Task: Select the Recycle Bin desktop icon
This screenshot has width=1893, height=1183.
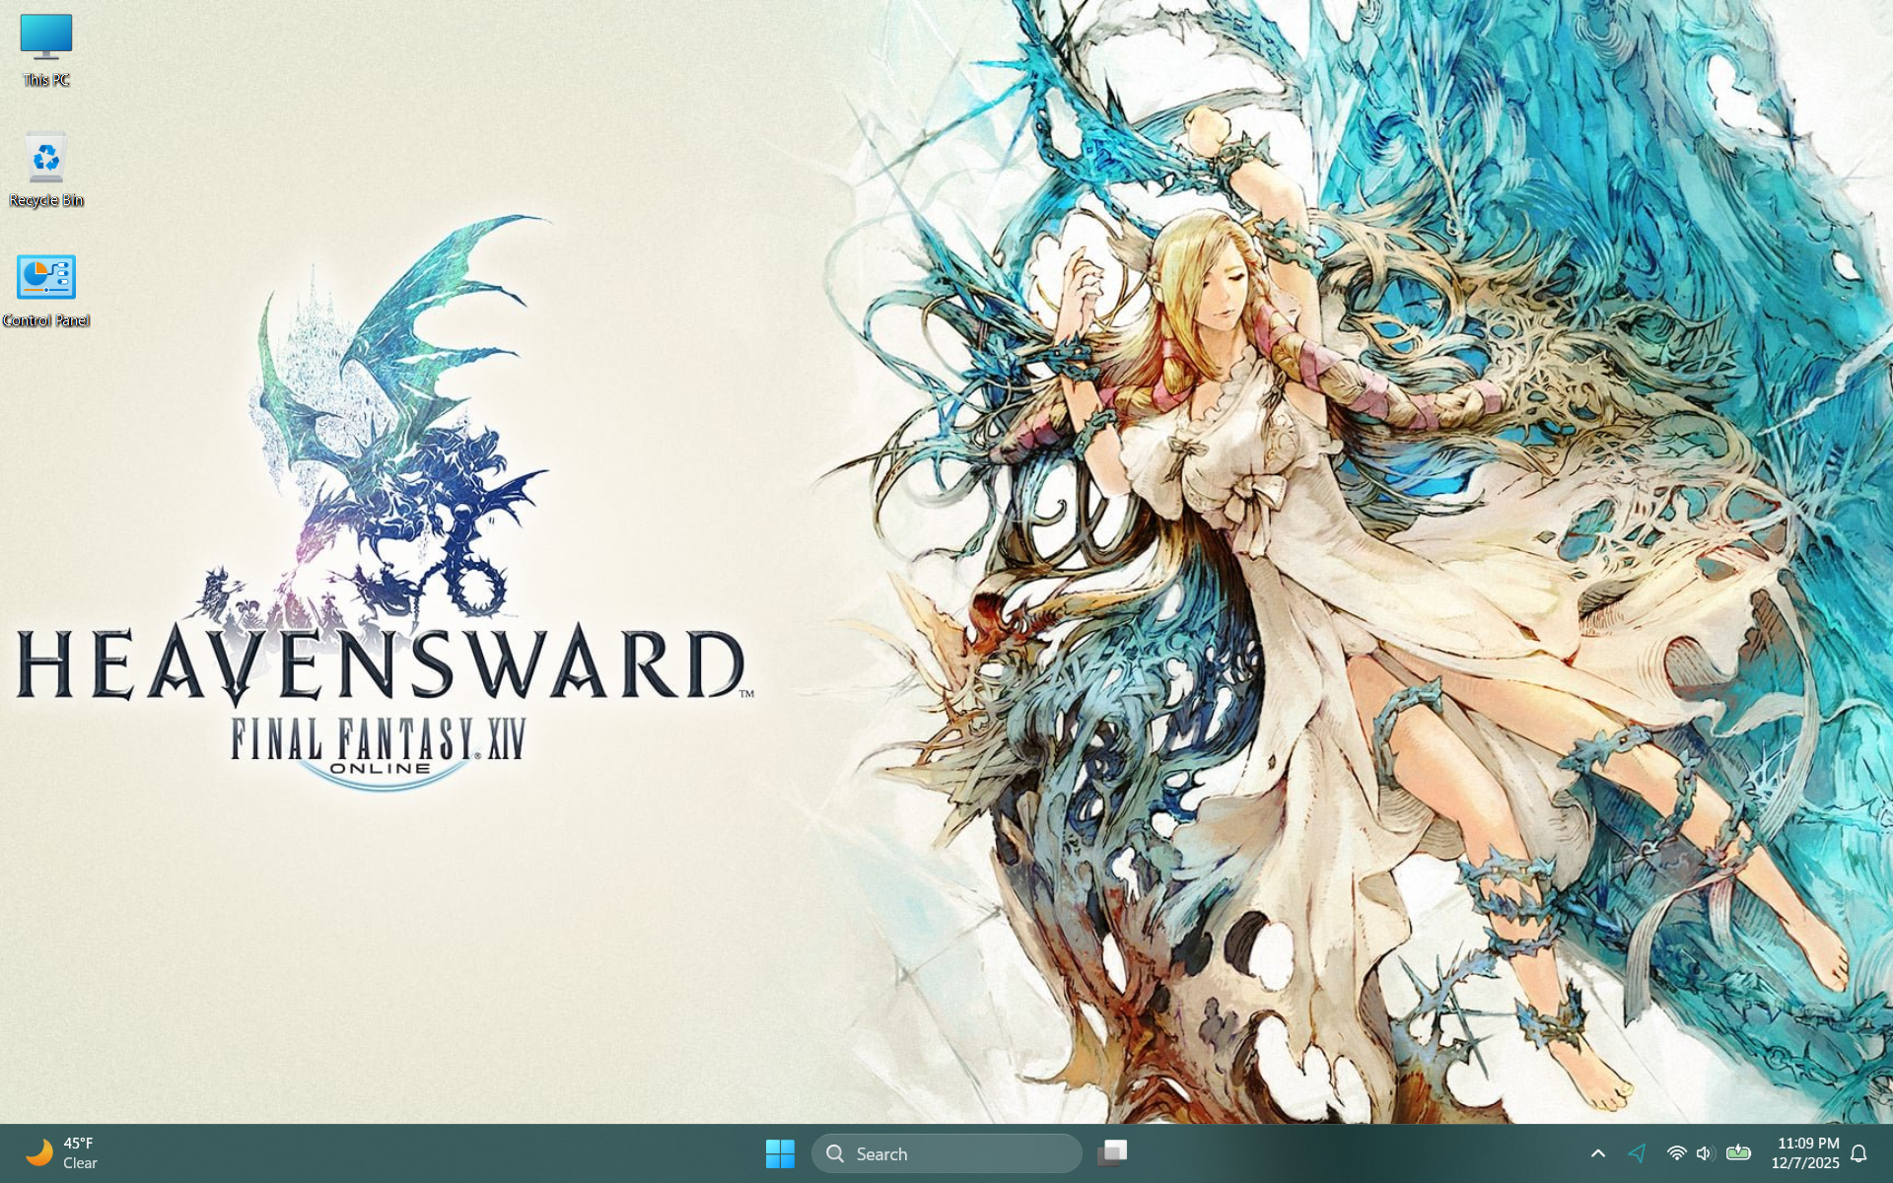Action: coord(45,158)
